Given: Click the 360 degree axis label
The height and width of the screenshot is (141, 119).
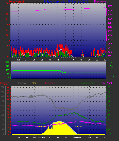Looking at the screenshot, I should 7,62.
